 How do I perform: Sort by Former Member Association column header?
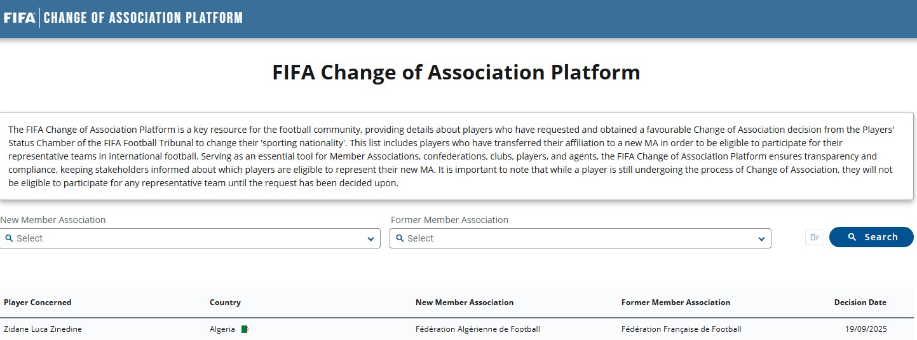click(x=676, y=303)
